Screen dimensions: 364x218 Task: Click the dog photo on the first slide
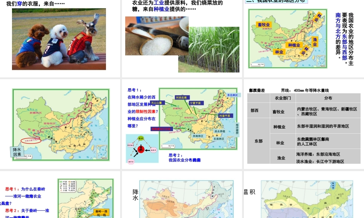[59, 39]
